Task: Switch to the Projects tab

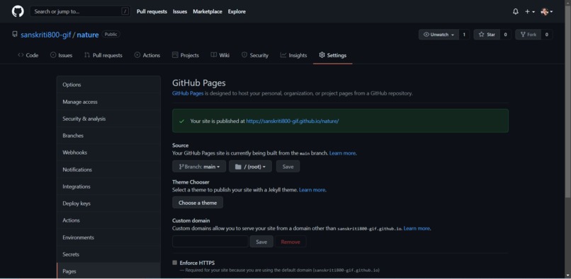Action: (186, 55)
